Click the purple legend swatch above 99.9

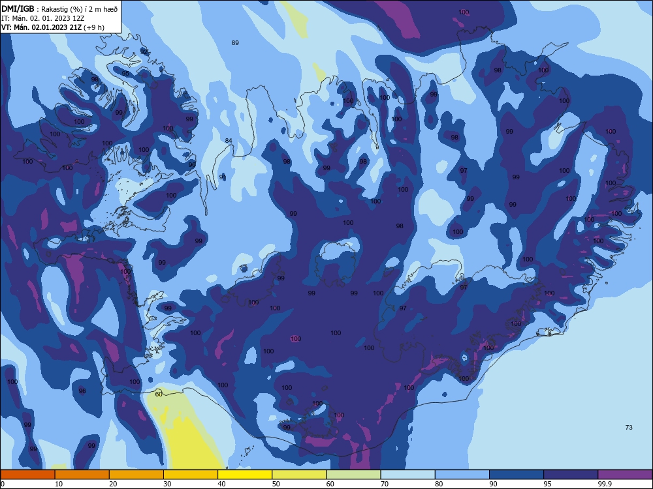[x=625, y=475]
